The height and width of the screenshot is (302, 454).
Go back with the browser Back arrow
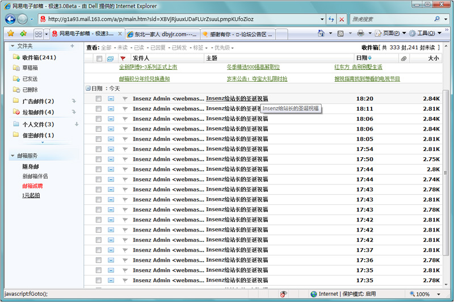click(x=10, y=19)
